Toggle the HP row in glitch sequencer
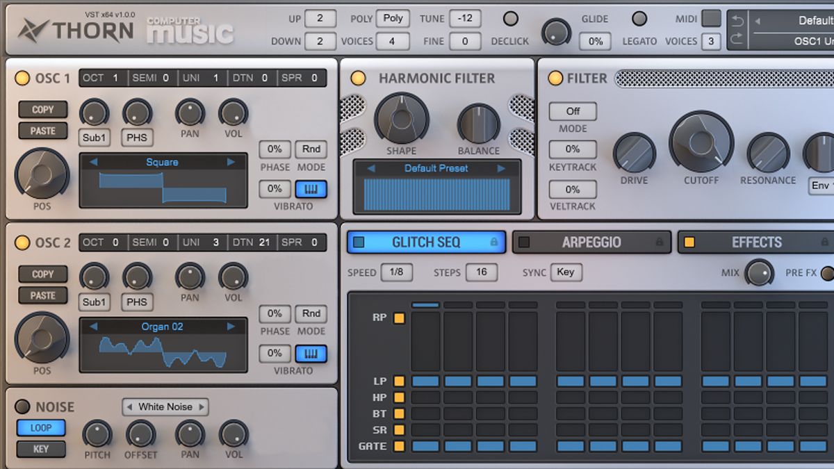 399,397
